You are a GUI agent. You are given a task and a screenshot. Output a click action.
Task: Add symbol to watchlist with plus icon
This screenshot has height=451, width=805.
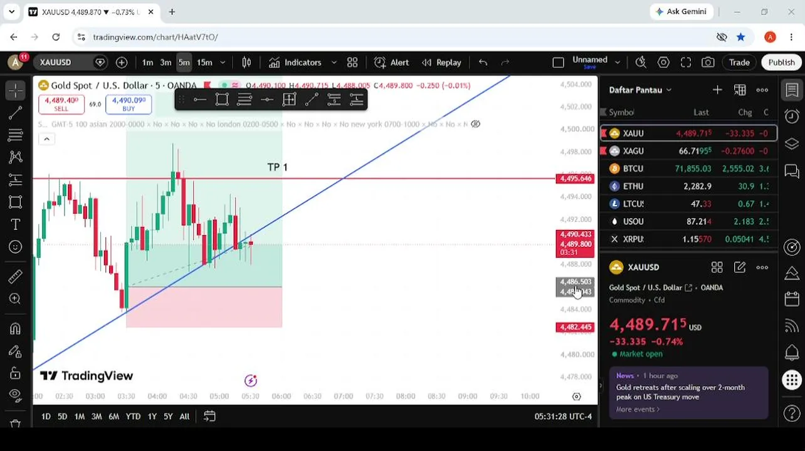tap(717, 90)
